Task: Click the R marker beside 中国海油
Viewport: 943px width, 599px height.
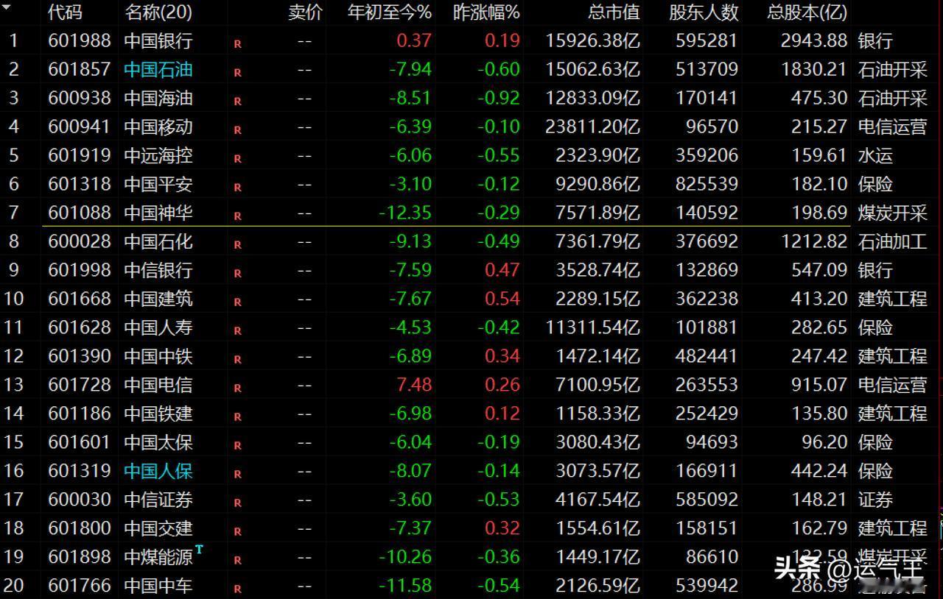Action: coord(237,102)
